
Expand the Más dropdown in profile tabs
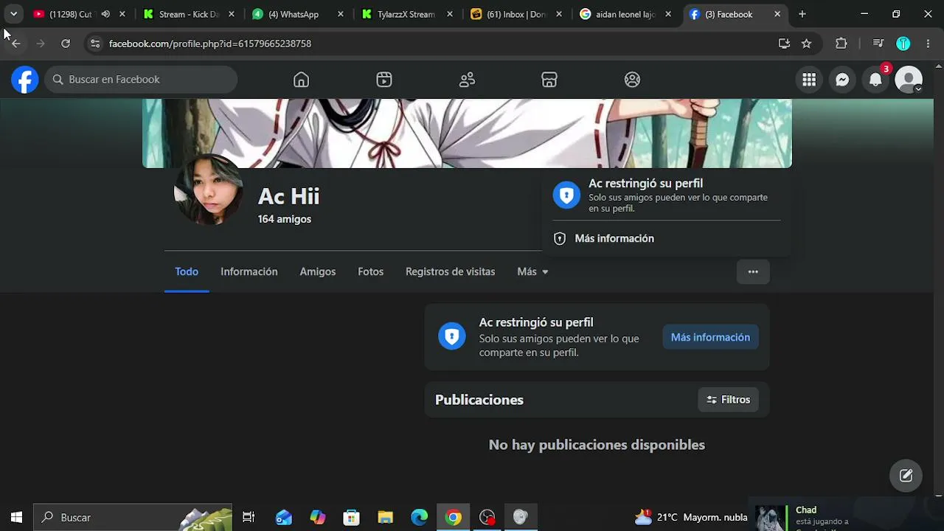[x=532, y=271]
